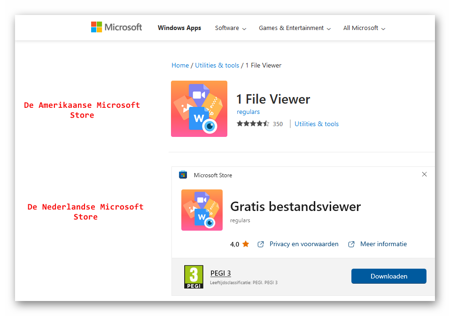Image resolution: width=450 pixels, height=316 pixels.
Task: Click the green PEGI 3 rating badge
Action: (194, 277)
